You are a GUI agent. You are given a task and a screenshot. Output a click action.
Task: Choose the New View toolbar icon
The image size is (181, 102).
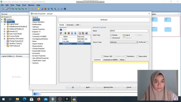(x=9, y=9)
